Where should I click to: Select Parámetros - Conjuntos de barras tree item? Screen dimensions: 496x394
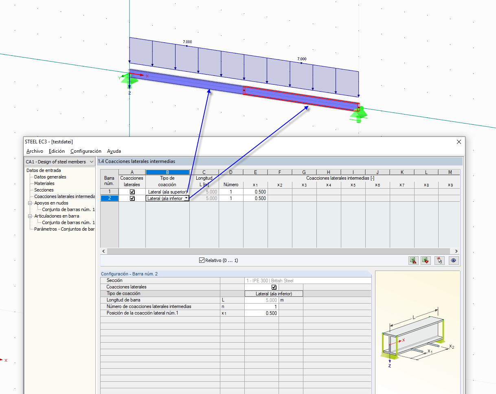pyautogui.click(x=64, y=229)
